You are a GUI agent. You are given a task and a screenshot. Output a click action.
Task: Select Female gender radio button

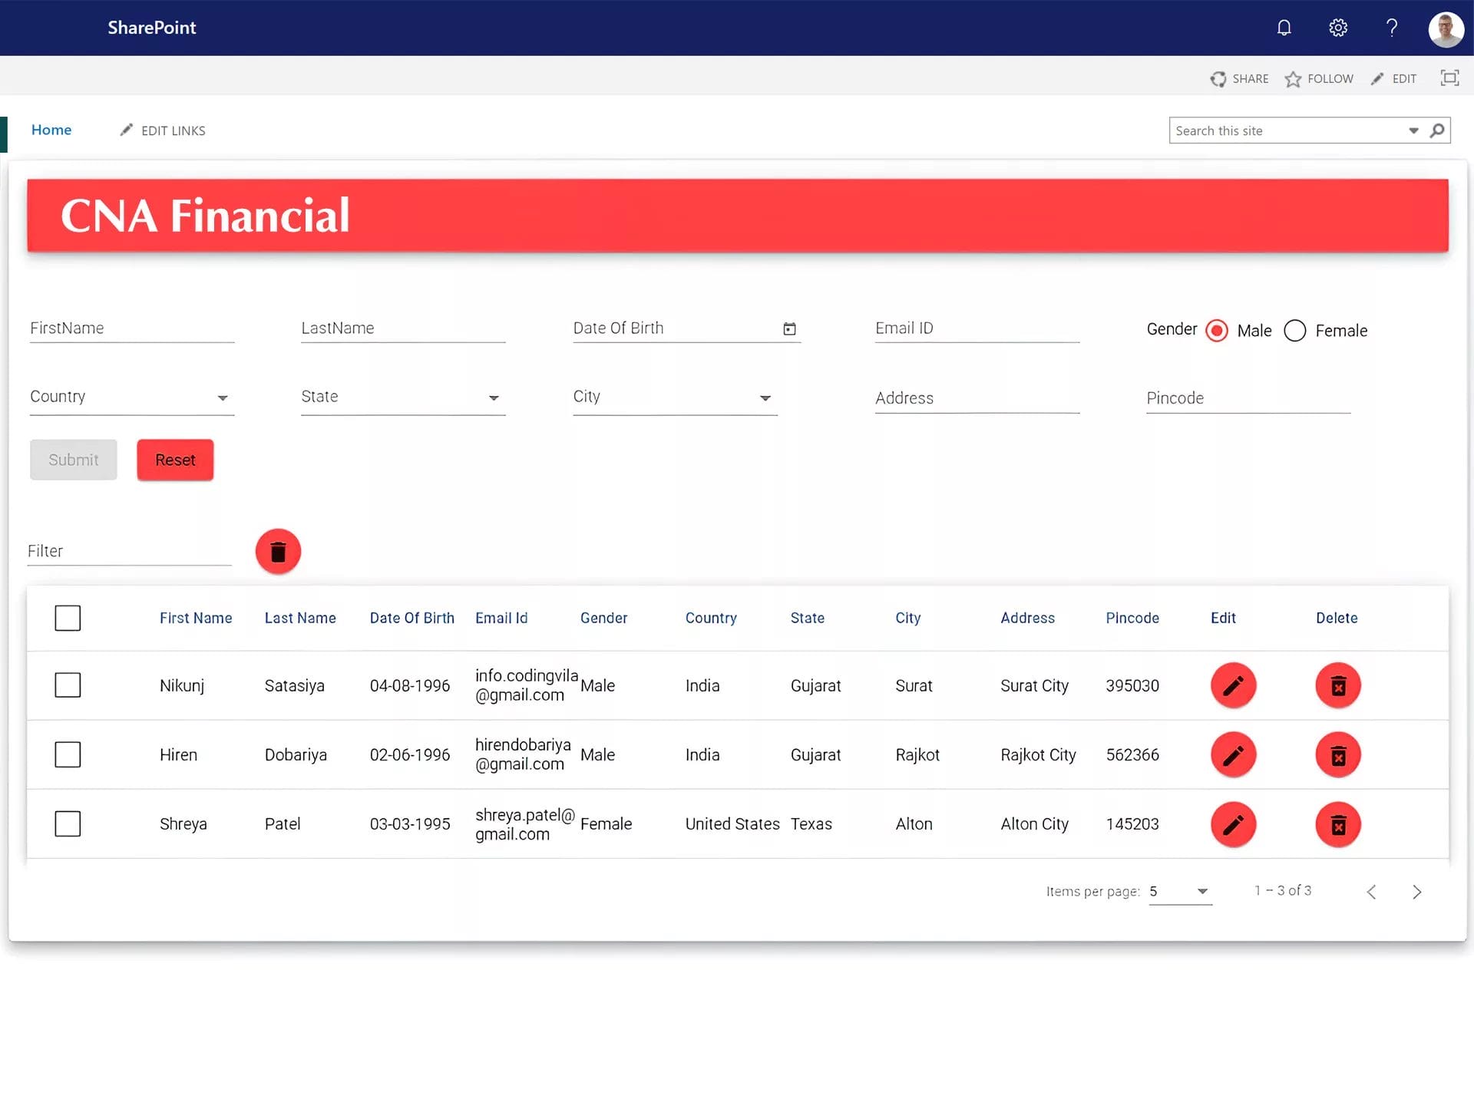click(1295, 331)
